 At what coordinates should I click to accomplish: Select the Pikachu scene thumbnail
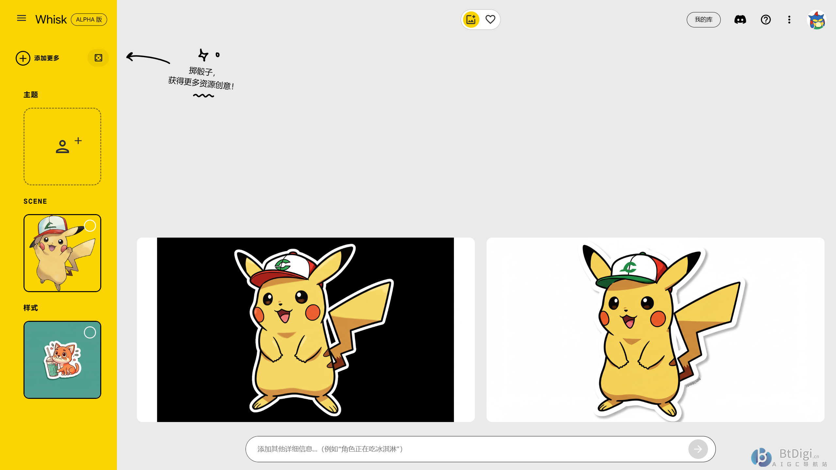pyautogui.click(x=62, y=253)
